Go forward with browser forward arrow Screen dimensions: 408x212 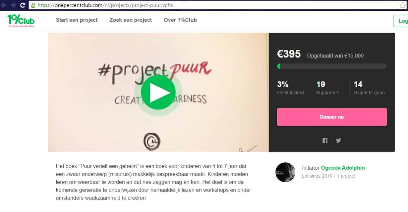pos(13,5)
